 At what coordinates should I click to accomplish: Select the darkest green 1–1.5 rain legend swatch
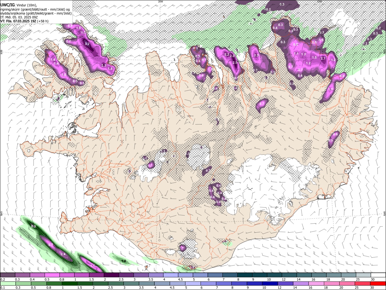click(x=69, y=283)
